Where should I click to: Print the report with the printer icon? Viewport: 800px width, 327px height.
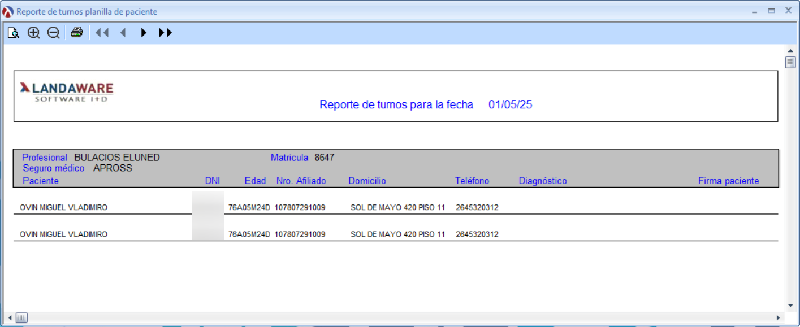click(x=76, y=33)
